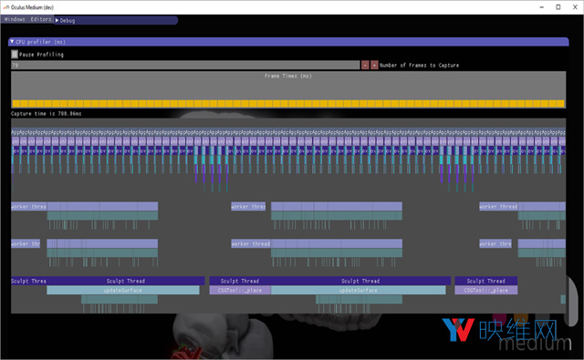Viewport: 584px width, 360px height.
Task: Click the CSGTool::_place block in middle
Action: coord(240,291)
